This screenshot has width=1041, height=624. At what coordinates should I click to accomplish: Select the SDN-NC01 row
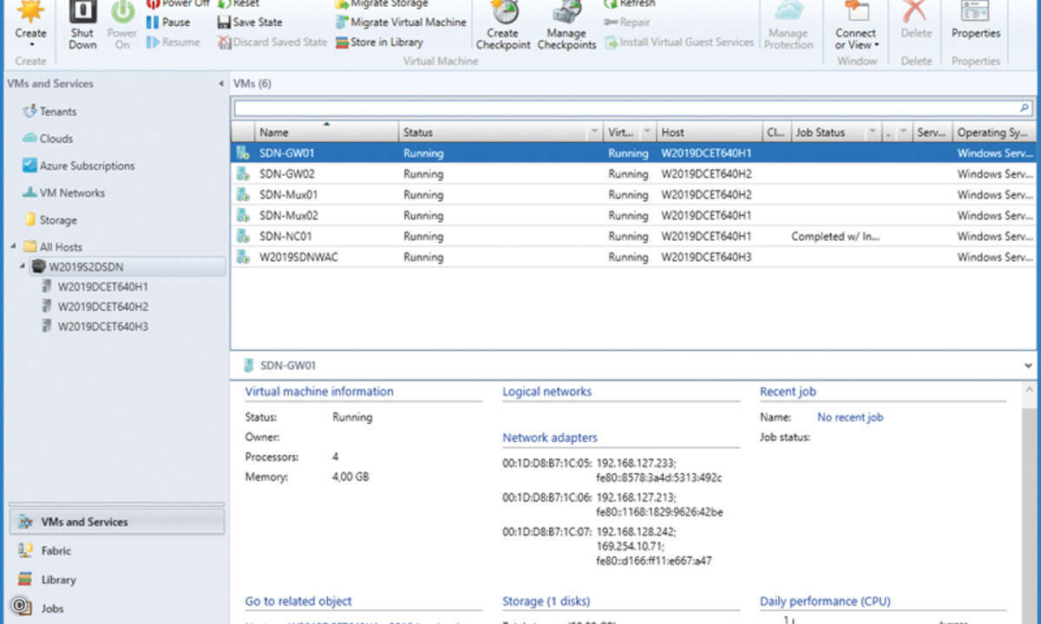pos(633,236)
